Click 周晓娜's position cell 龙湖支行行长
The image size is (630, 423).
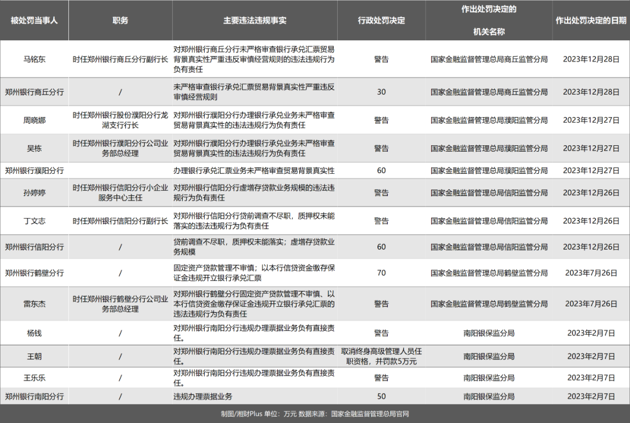pos(120,120)
